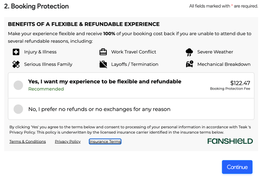Click the FanShield logo
The height and width of the screenshot is (178, 261).
(x=230, y=141)
